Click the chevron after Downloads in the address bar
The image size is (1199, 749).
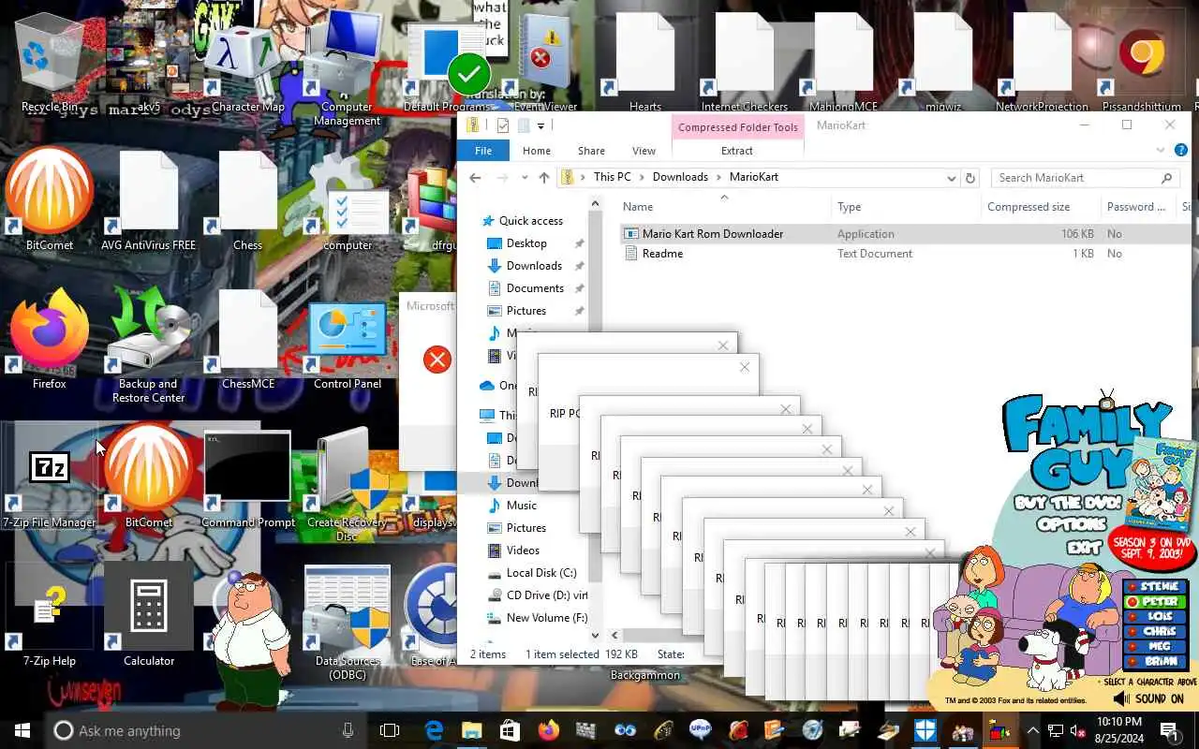718,177
